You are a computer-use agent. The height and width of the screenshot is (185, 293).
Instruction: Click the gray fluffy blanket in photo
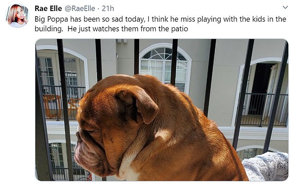coord(266,166)
